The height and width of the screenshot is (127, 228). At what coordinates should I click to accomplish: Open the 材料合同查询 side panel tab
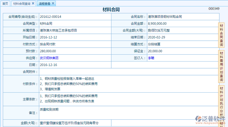click(221, 35)
